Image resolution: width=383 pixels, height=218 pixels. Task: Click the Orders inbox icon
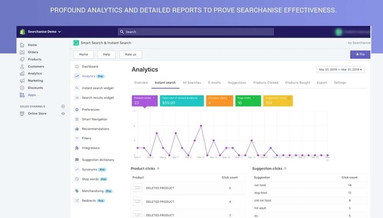[x=22, y=52]
